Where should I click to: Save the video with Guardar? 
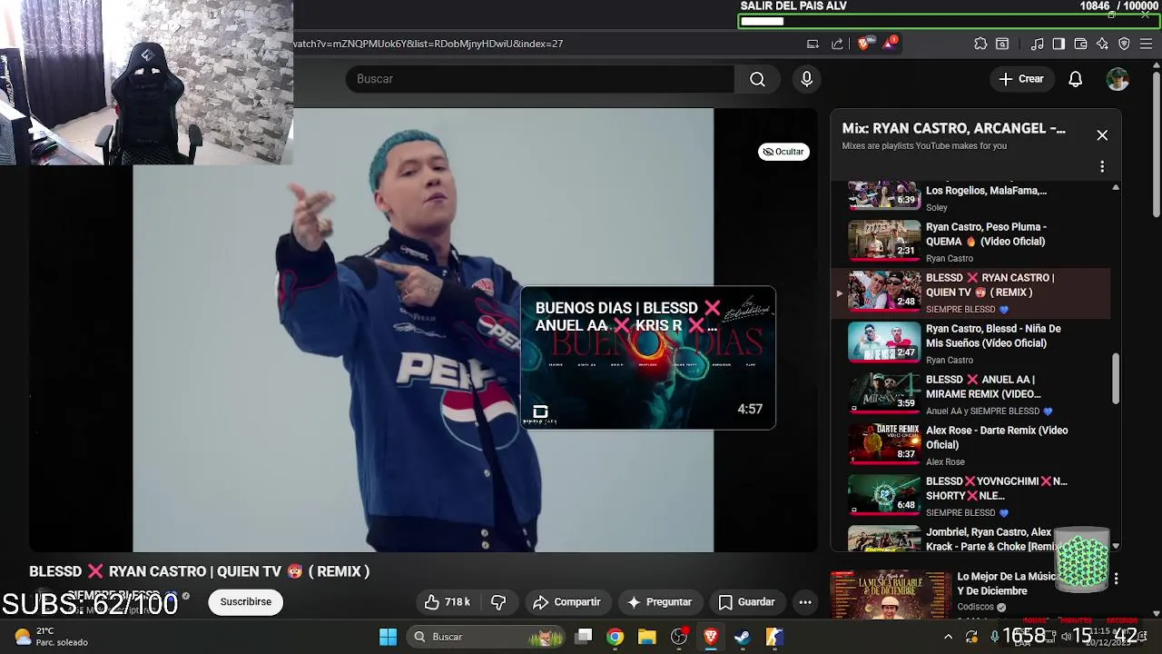746,602
